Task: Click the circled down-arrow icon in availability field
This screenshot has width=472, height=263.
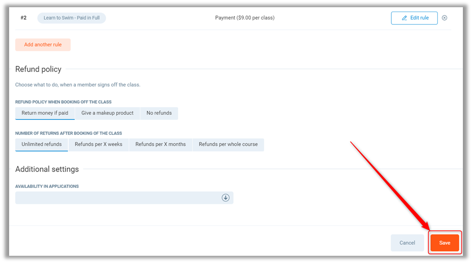Action: pyautogui.click(x=225, y=198)
